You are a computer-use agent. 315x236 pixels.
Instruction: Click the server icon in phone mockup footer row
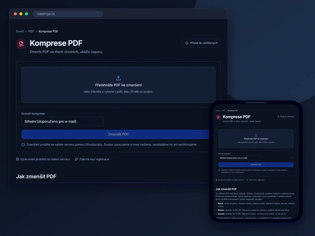(x=216, y=180)
